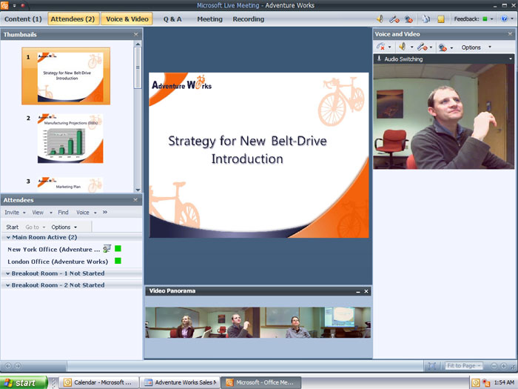Click the Live Meeting app icon in title bar
518x389 pixels.
point(4,5)
